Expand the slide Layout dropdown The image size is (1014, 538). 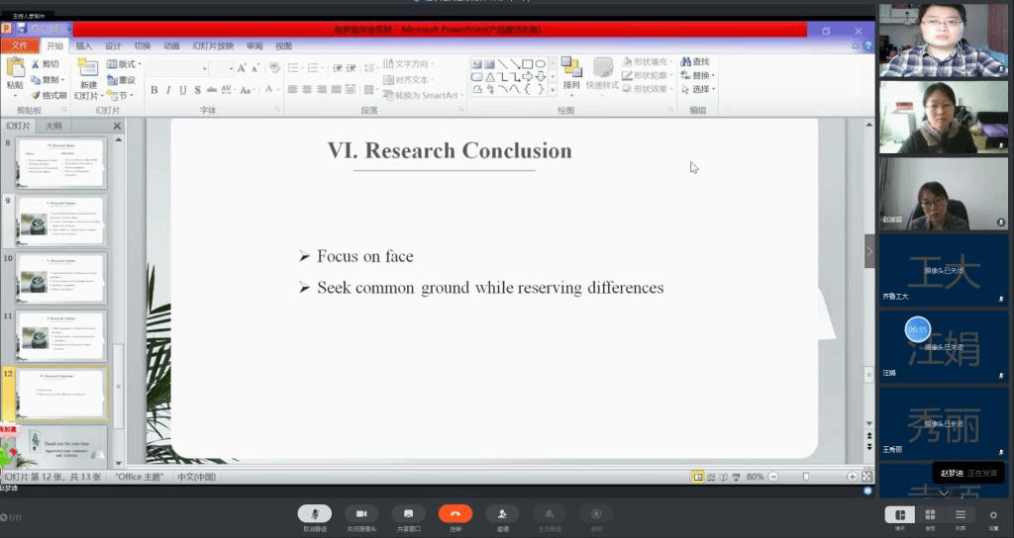click(129, 64)
